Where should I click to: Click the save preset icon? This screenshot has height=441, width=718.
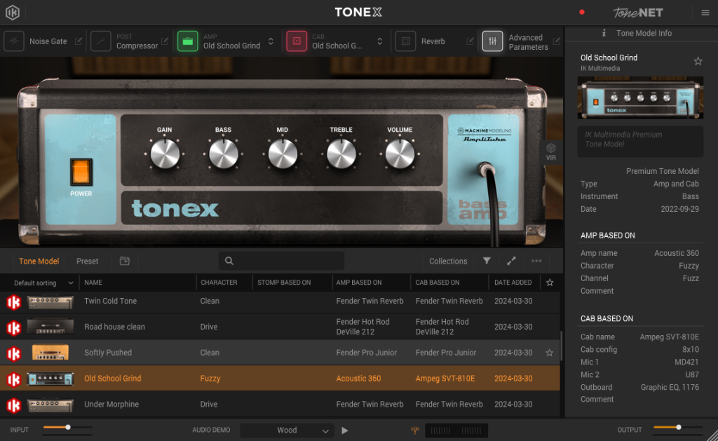point(125,261)
